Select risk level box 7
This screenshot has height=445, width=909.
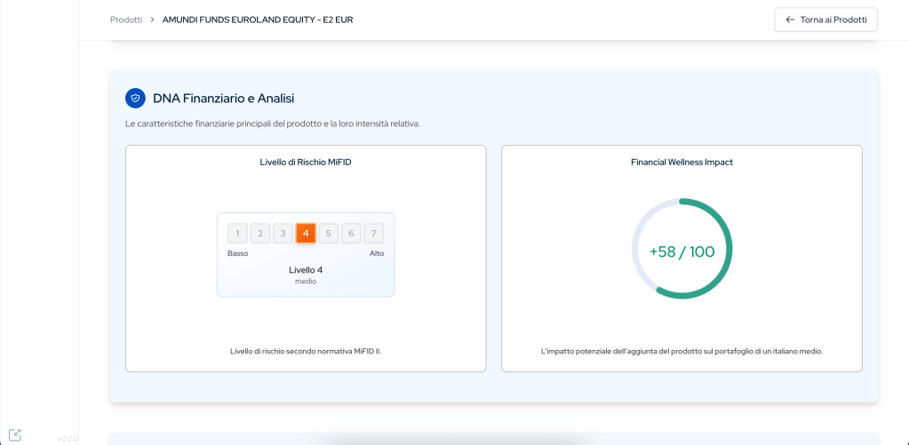click(x=374, y=234)
